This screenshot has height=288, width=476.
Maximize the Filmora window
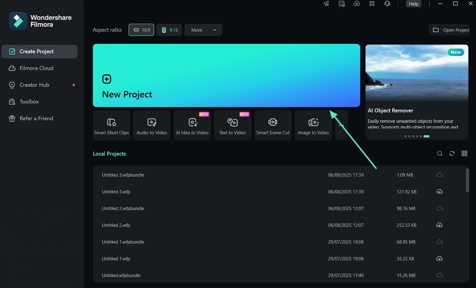(455, 4)
